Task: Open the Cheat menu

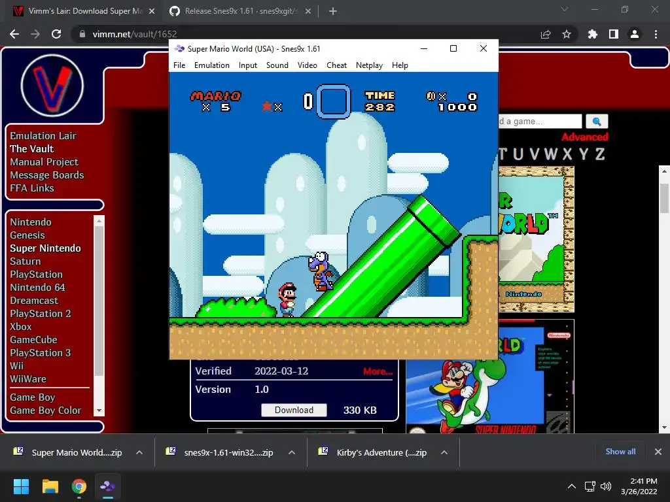Action: point(336,65)
